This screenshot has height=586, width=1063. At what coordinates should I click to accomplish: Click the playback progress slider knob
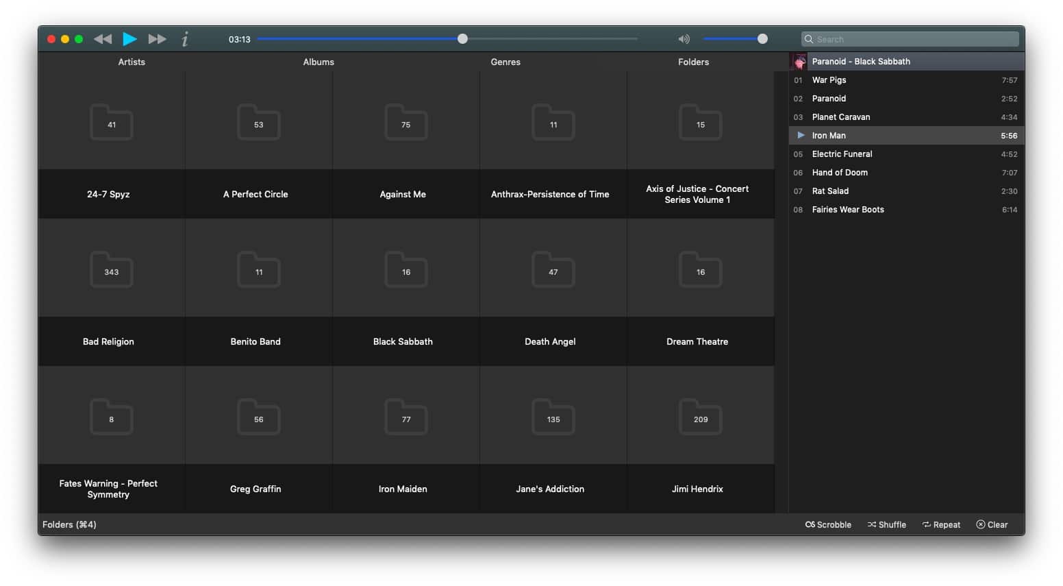[x=463, y=39]
